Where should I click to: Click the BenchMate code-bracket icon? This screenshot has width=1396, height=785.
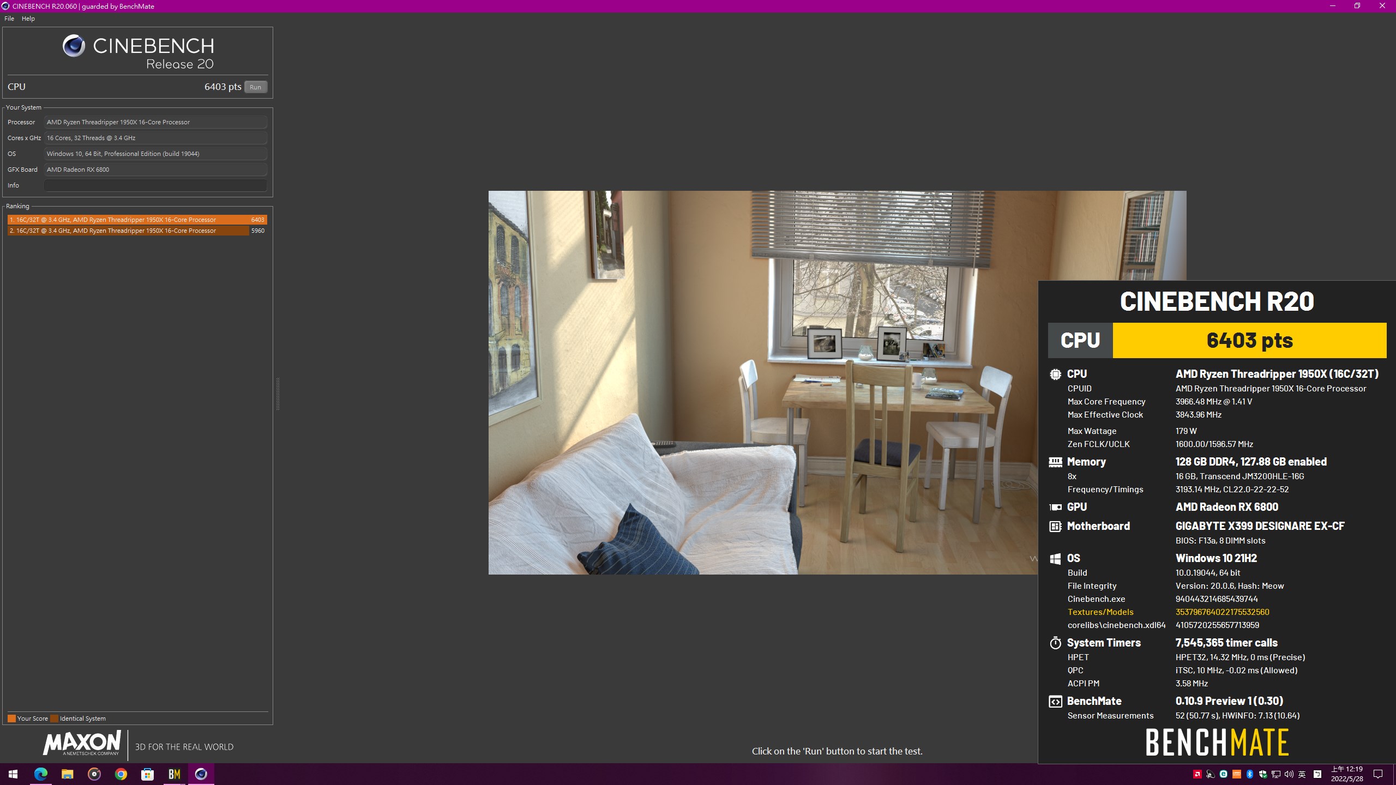[x=1055, y=702]
